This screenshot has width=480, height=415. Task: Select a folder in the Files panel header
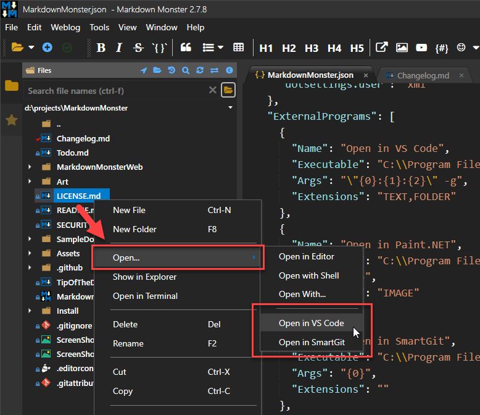(157, 70)
